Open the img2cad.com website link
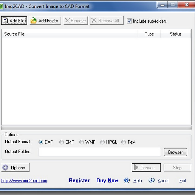This screenshot has width=195, height=195. [x=24, y=181]
